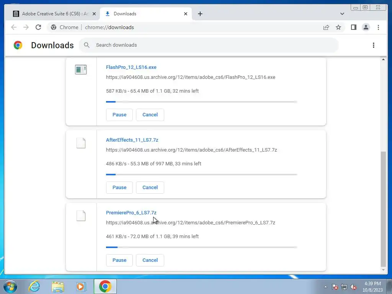This screenshot has height=294, width=392.
Task: Open the AfterEffects_11_LS7.7z file name link
Action: click(x=132, y=140)
